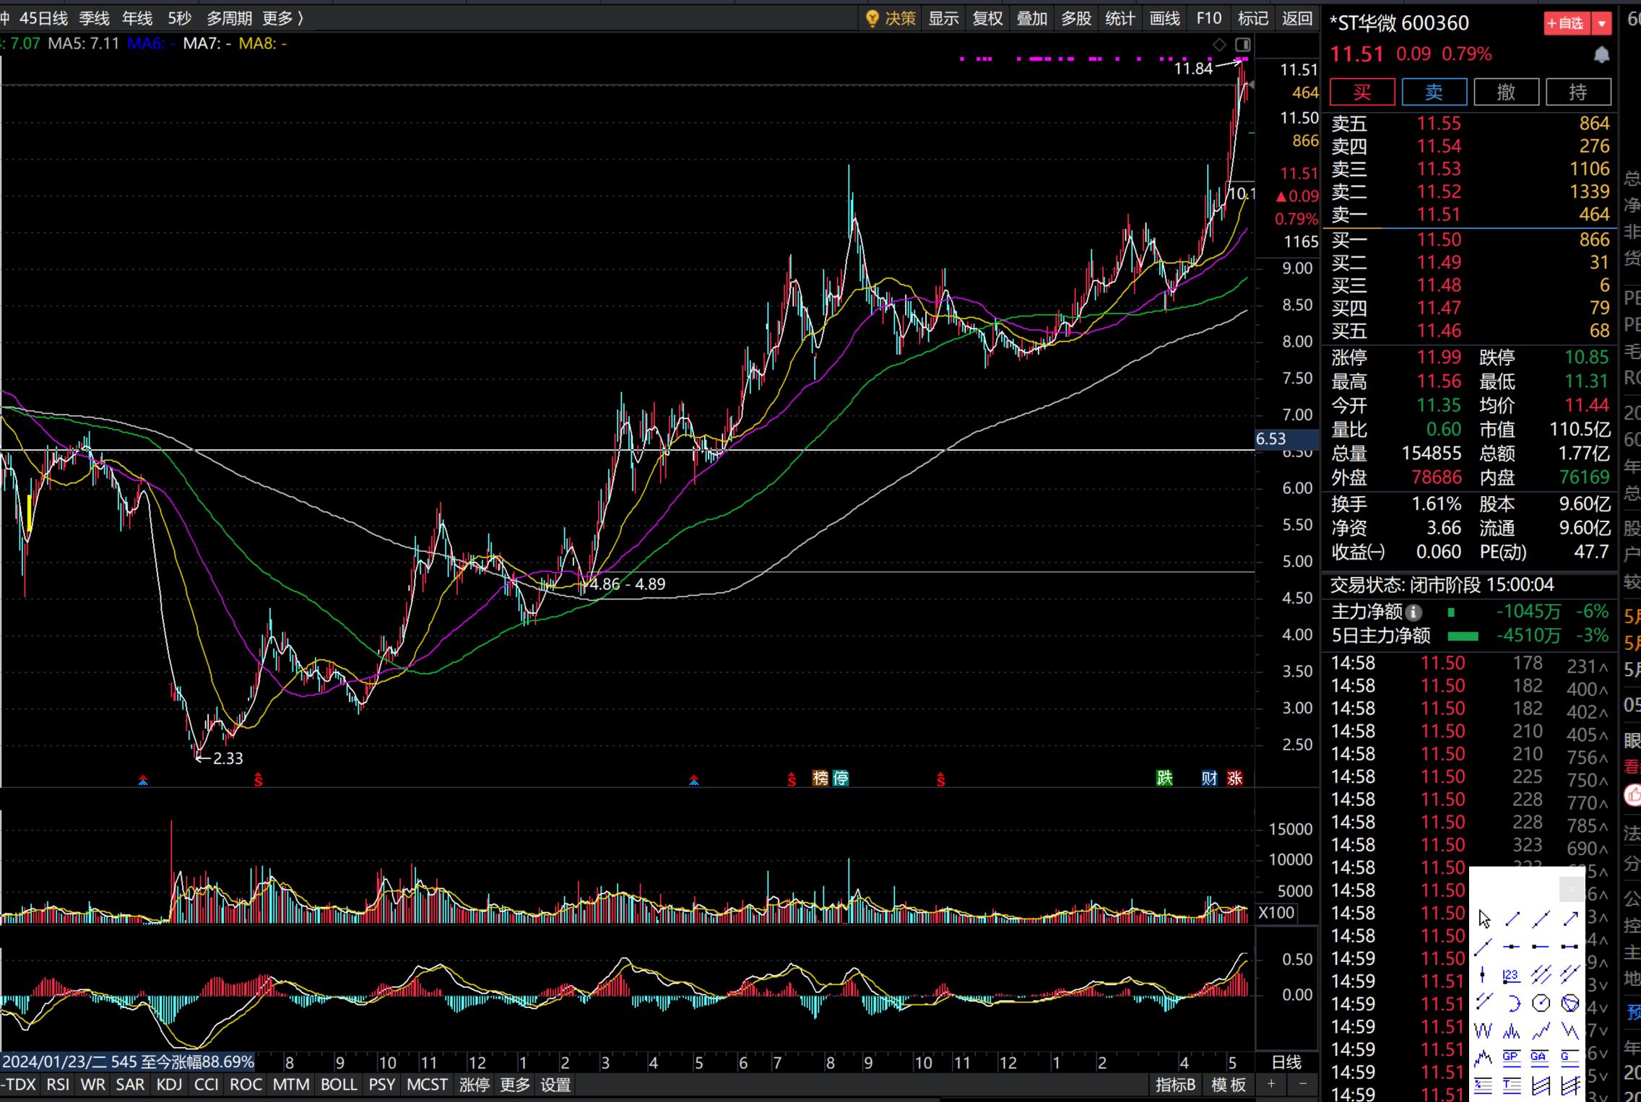Toggle the chart side panel layout icon
Screen dimensions: 1641x1102
(x=1242, y=45)
